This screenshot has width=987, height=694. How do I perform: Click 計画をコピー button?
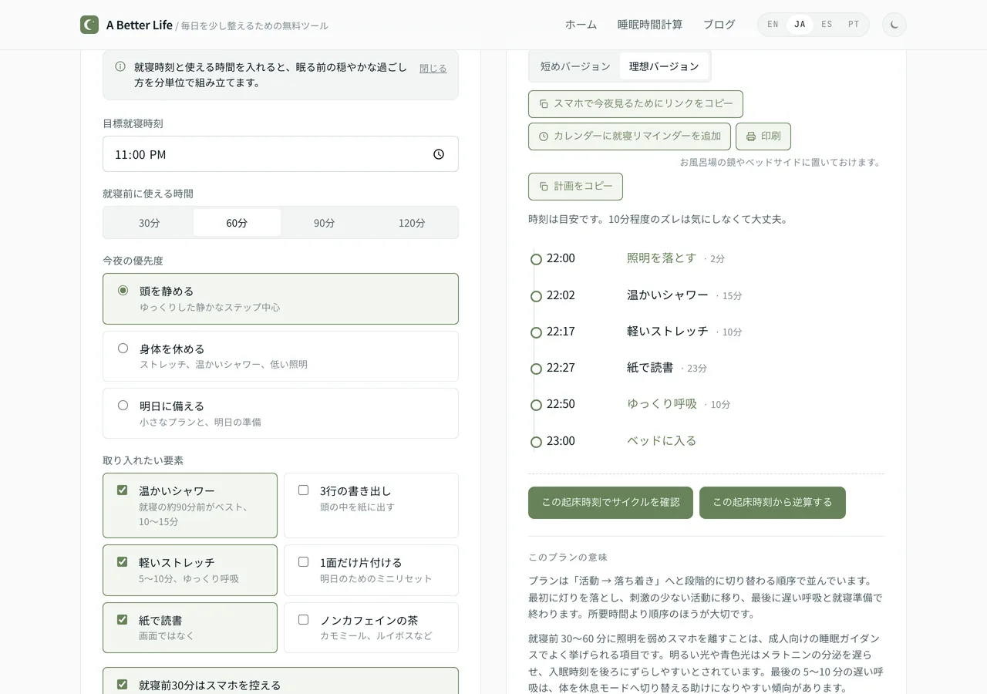(575, 187)
